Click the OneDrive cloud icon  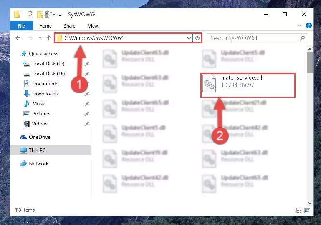(23, 137)
